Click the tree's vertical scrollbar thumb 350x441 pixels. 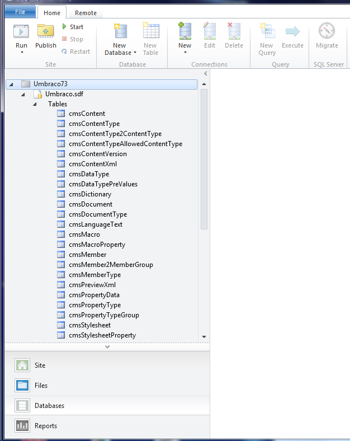(x=204, y=159)
